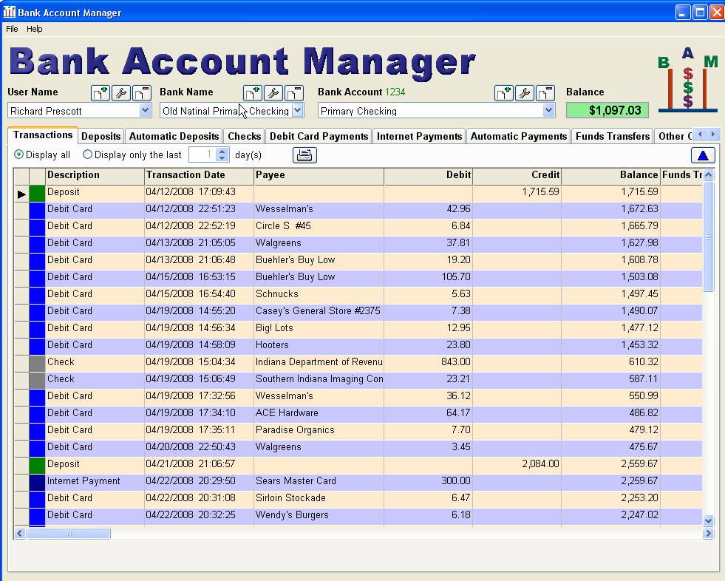The height and width of the screenshot is (581, 725).
Task: Click the $1,097.03 balance field
Action: point(607,111)
